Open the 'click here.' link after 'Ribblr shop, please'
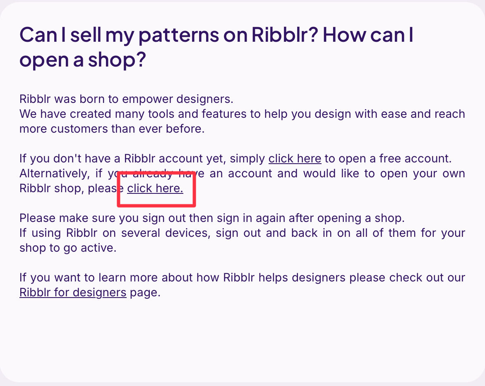Image resolution: width=485 pixels, height=386 pixels. (x=155, y=188)
